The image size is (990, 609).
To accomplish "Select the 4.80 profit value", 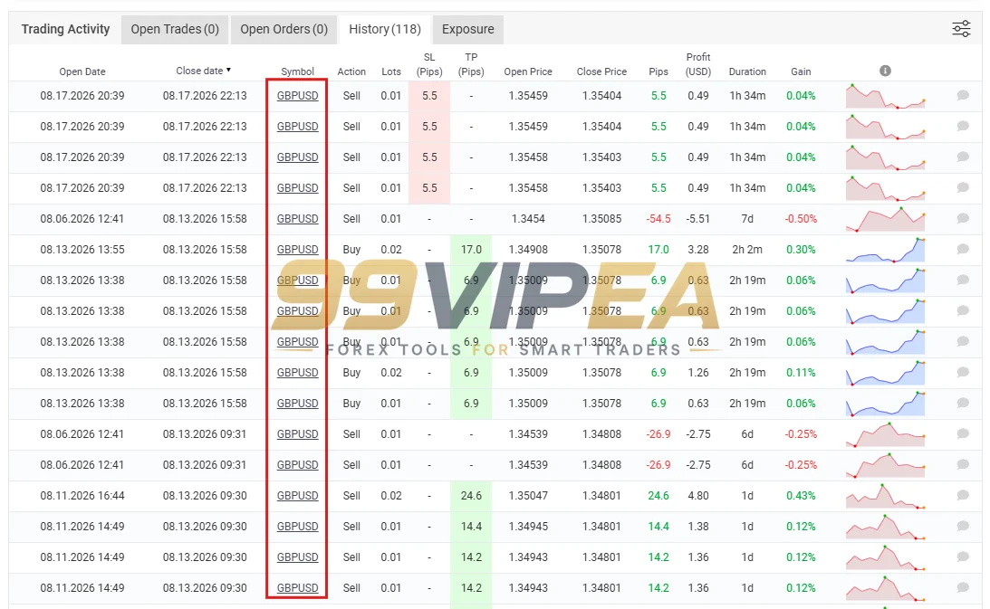I will click(698, 495).
